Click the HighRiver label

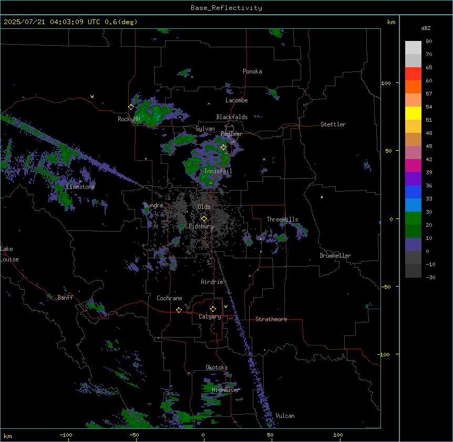pos(226,390)
